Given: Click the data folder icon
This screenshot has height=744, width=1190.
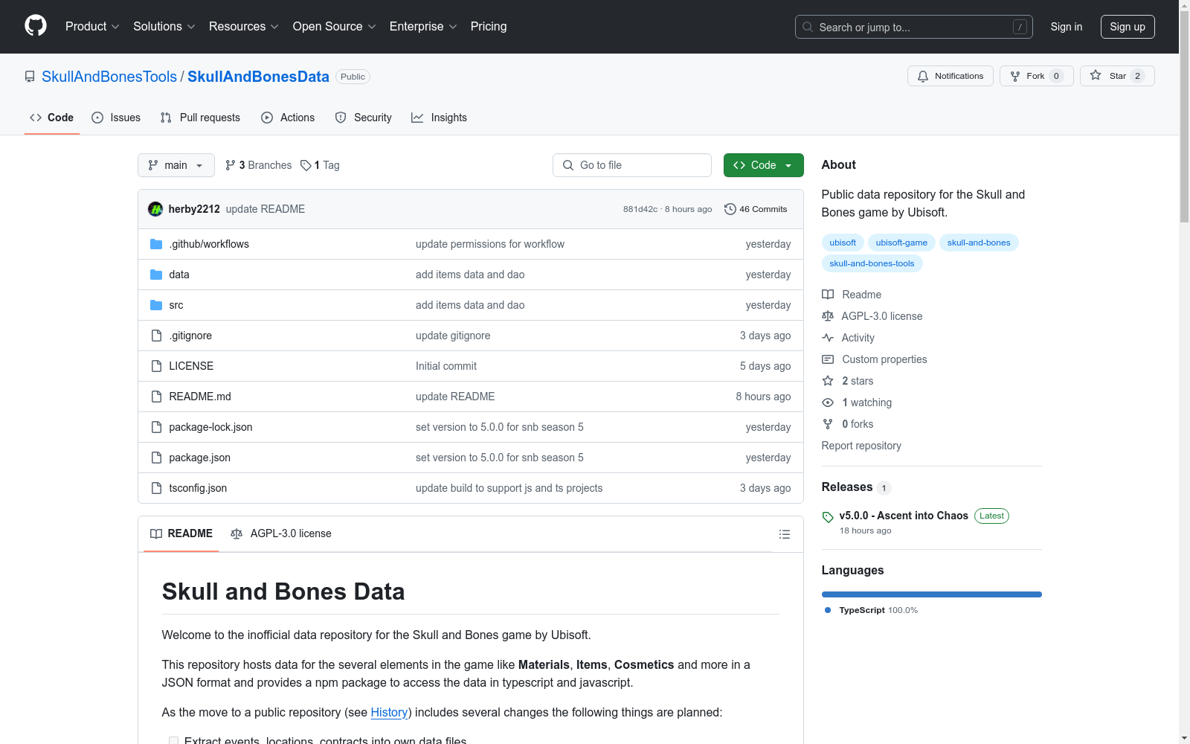Looking at the screenshot, I should [x=156, y=275].
